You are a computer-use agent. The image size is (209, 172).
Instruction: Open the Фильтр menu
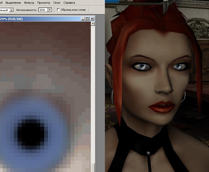point(29,3)
